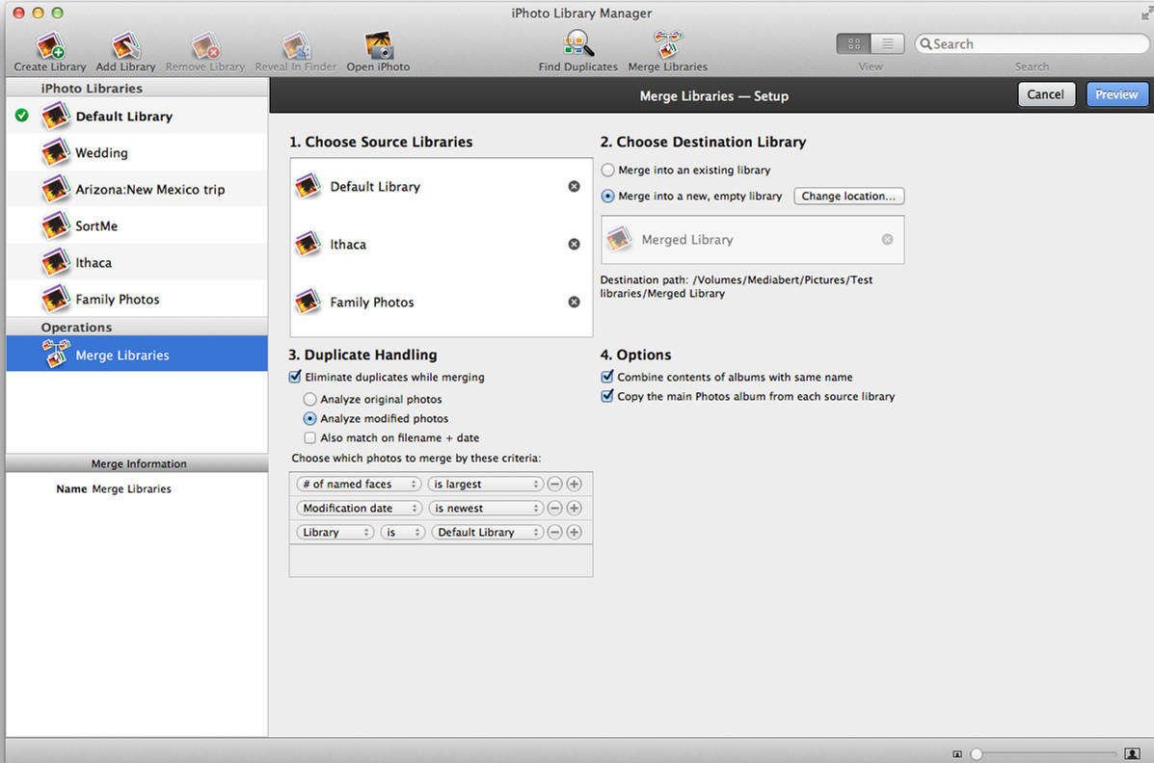Click the Merged Library destination entry
The image size is (1154, 763).
point(752,239)
